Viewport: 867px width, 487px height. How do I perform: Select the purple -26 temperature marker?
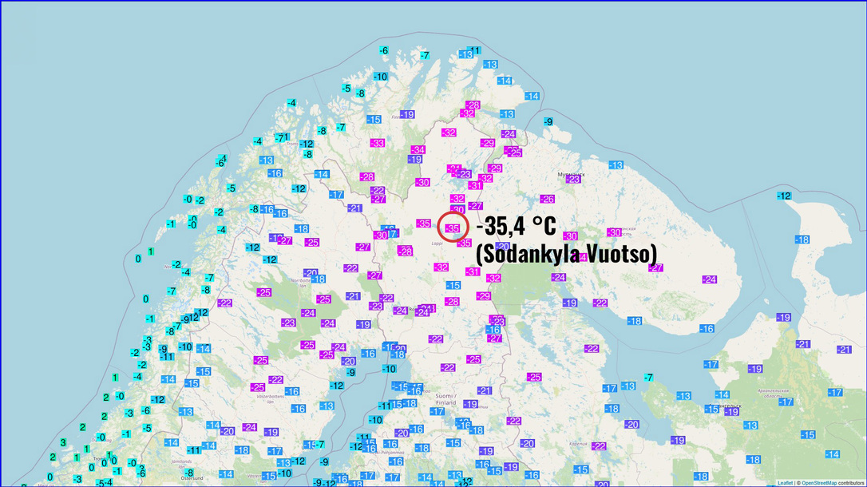(x=547, y=199)
